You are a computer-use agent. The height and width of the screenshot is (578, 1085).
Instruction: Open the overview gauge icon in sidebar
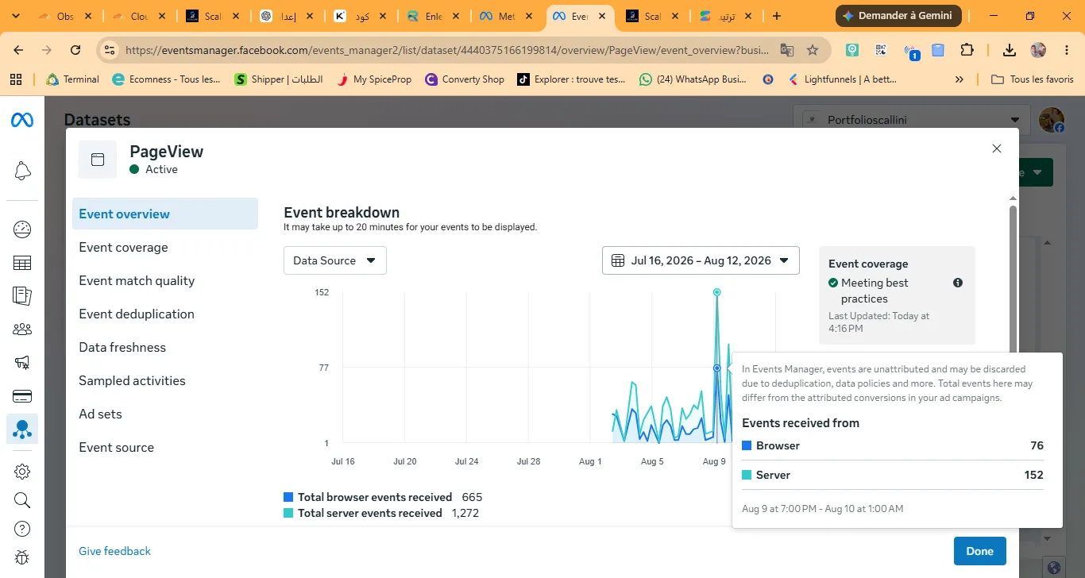(22, 229)
